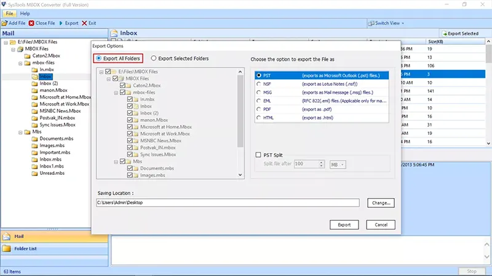
Task: Open the File menu
Action: (9, 13)
